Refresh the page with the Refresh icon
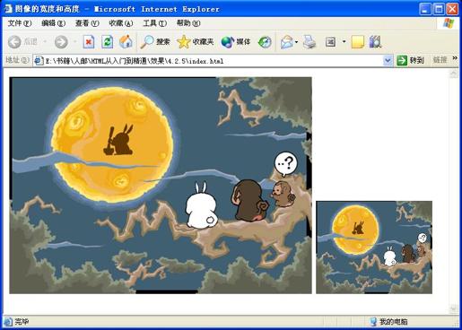 (107, 42)
